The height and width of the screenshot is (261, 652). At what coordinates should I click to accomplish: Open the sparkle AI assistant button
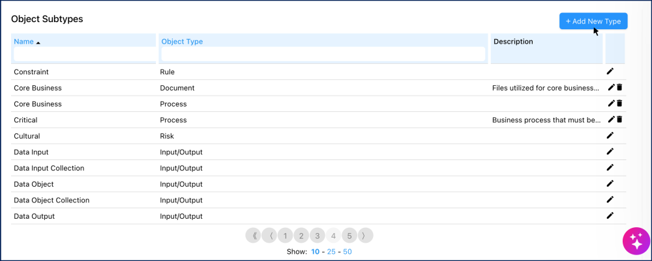click(x=636, y=241)
